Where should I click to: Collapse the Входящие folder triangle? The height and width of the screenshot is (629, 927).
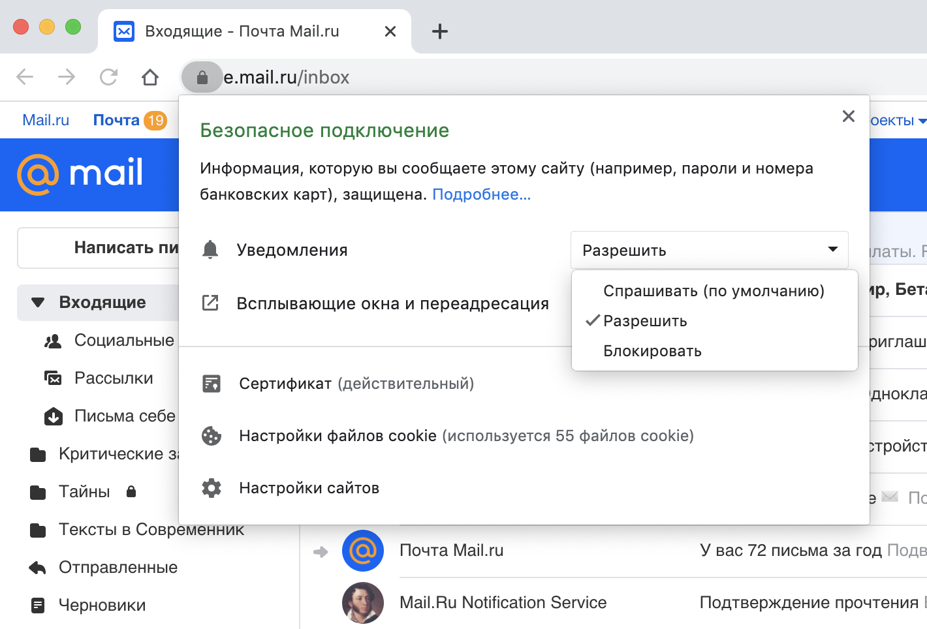click(x=38, y=303)
